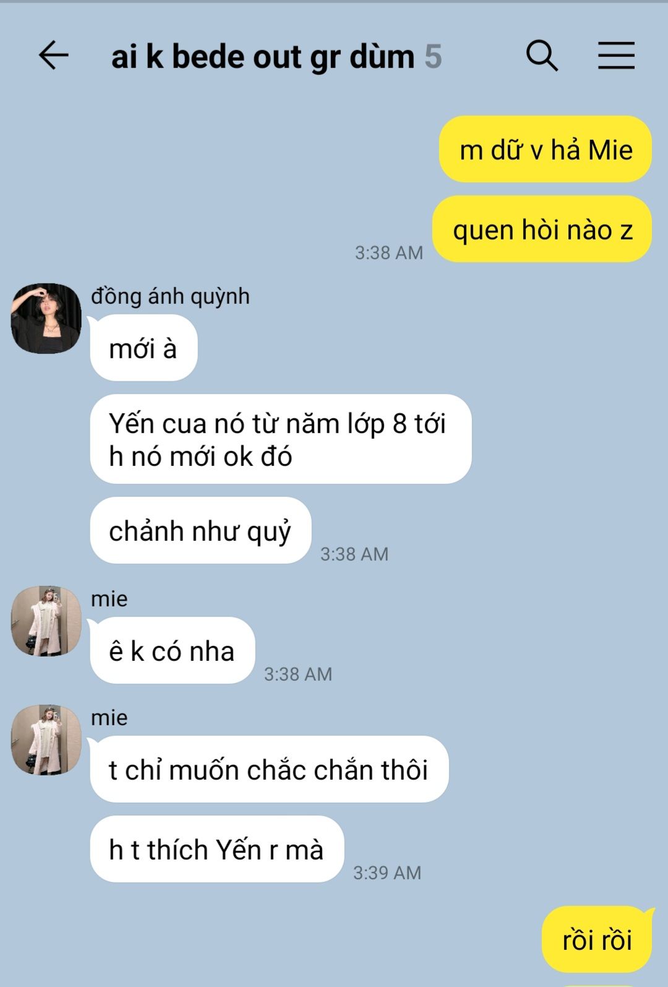This screenshot has width=668, height=987.
Task: Tap the yellow 'rồi rồi' message bubble
Action: tap(597, 940)
